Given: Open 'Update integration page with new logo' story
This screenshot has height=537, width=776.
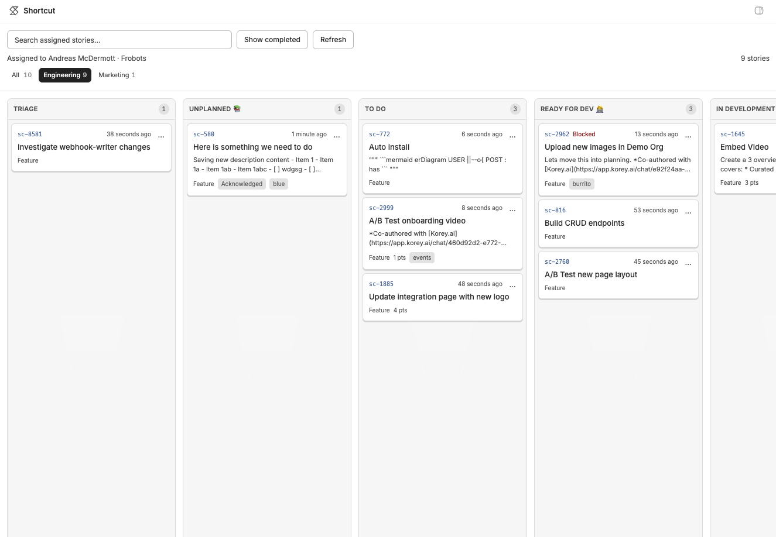Looking at the screenshot, I should coord(439,297).
